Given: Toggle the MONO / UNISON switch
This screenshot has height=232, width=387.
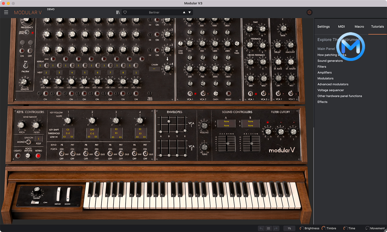Looking at the screenshot, I should (x=28, y=142).
